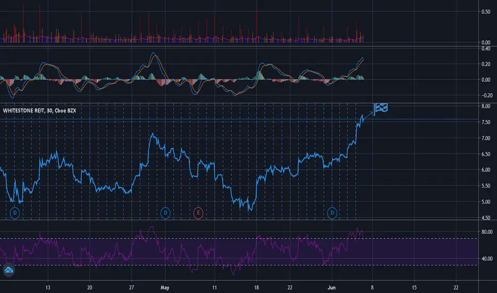
Task: Click the 8.00 price axis label
Action: point(486,106)
